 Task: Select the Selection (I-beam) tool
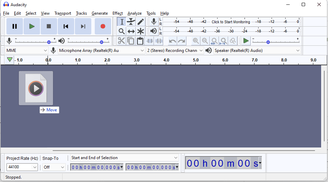pos(121,22)
